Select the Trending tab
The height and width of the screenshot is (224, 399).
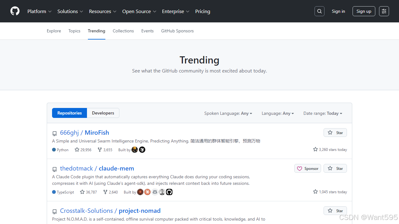pos(97,31)
